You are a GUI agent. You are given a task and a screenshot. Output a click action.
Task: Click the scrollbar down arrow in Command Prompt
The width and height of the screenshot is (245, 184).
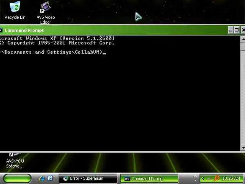(x=243, y=148)
